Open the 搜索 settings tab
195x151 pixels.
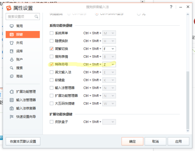click(x=23, y=68)
